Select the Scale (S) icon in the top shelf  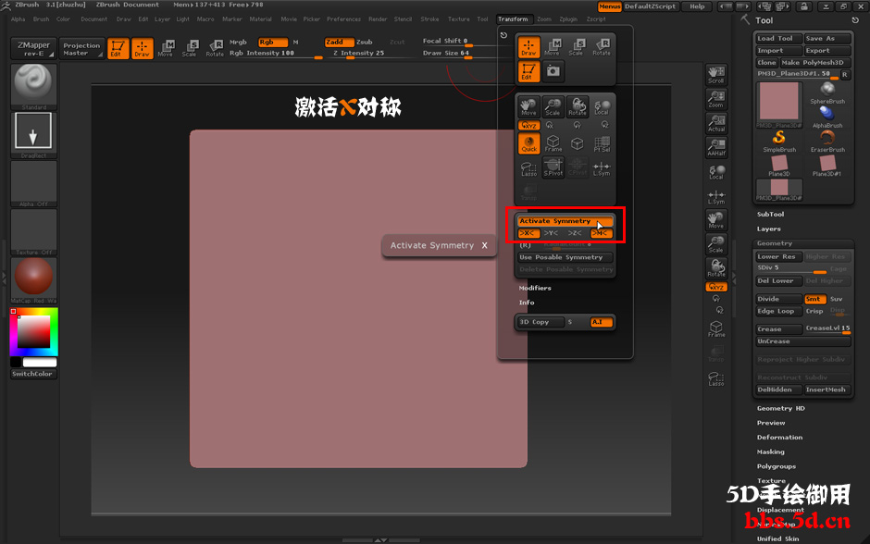coord(189,48)
